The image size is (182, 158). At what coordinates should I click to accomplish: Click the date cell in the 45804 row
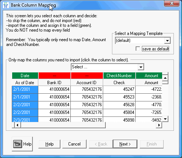(25, 113)
